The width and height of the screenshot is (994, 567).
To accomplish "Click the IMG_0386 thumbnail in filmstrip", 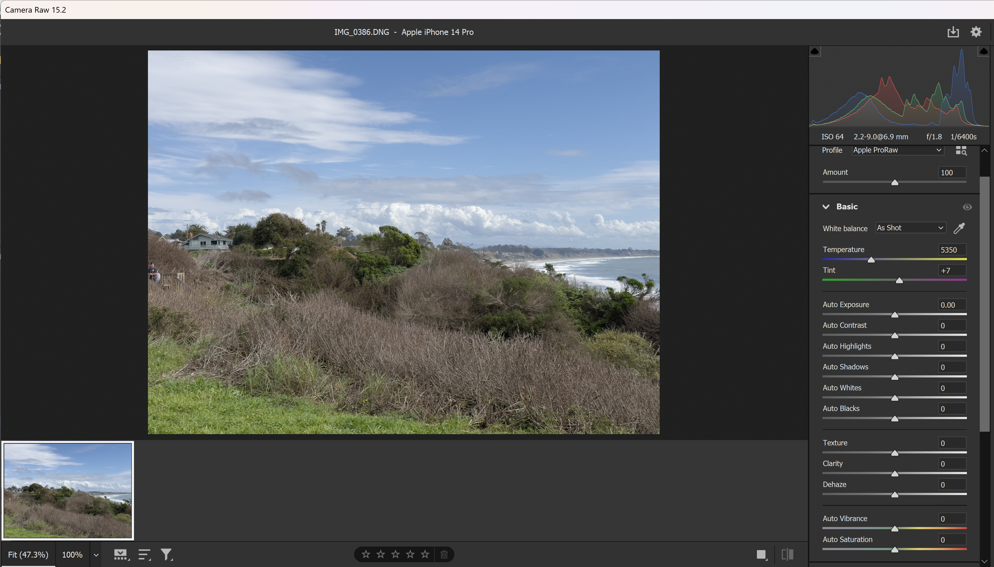I will [68, 490].
